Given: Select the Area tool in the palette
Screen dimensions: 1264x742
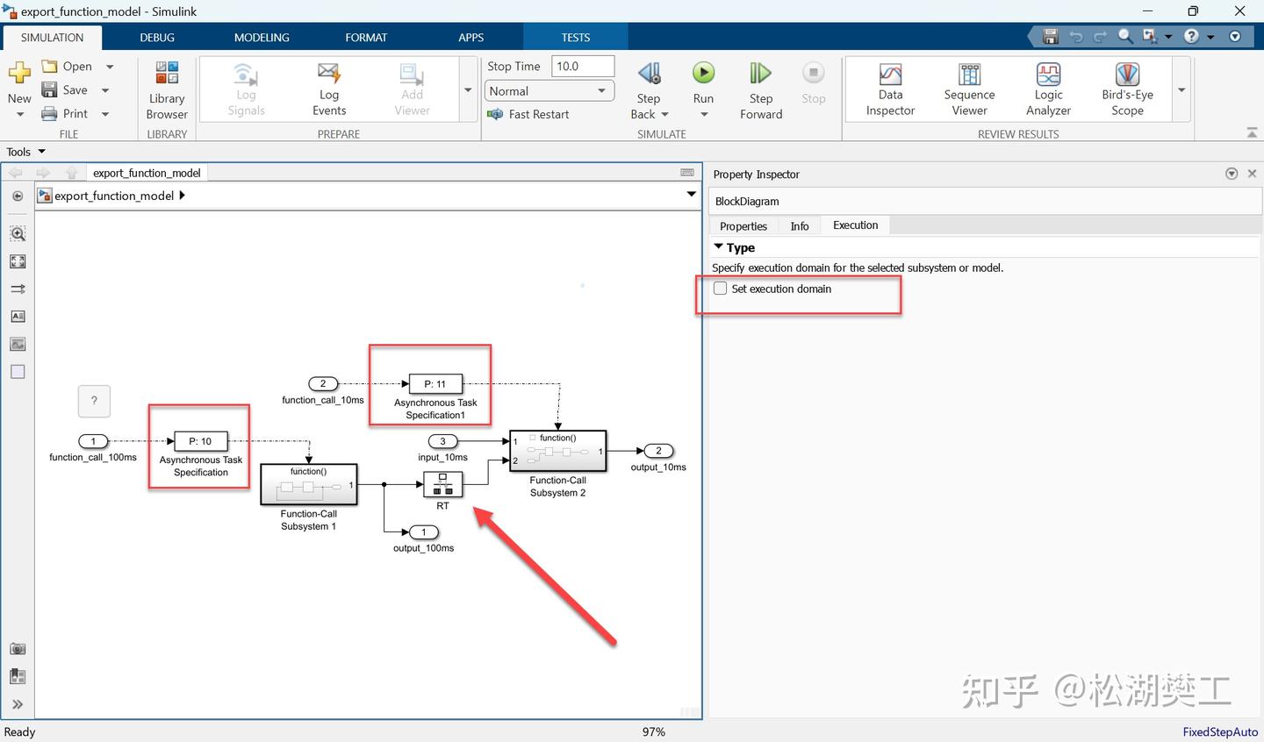Looking at the screenshot, I should tap(18, 372).
